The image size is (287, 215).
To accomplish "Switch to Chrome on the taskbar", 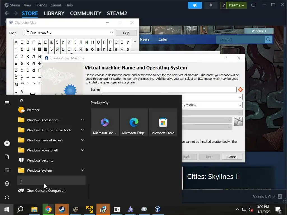I will pos(48,209).
